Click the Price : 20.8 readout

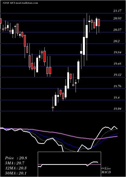[16, 158]
